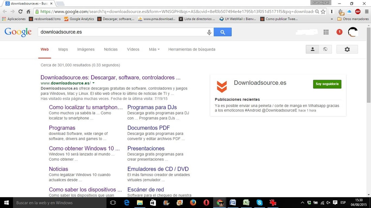Open the 'Programas' sitelink
This screenshot has height=208, width=371.
pyautogui.click(x=62, y=128)
